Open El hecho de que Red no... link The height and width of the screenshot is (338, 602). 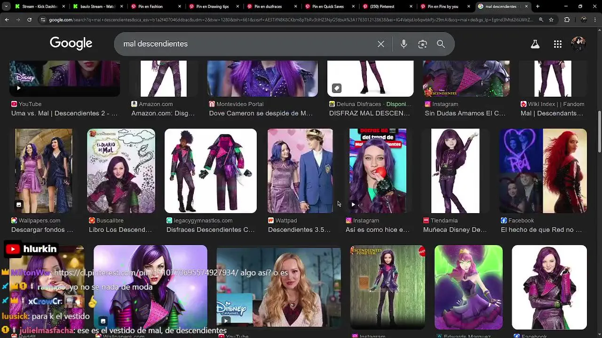pyautogui.click(x=542, y=230)
